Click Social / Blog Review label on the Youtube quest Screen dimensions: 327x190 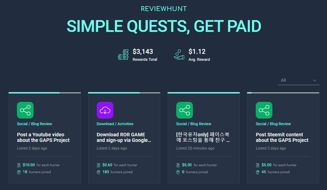(34, 124)
